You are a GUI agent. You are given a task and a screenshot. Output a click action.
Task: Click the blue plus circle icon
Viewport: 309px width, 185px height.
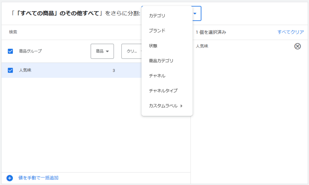[10, 178]
